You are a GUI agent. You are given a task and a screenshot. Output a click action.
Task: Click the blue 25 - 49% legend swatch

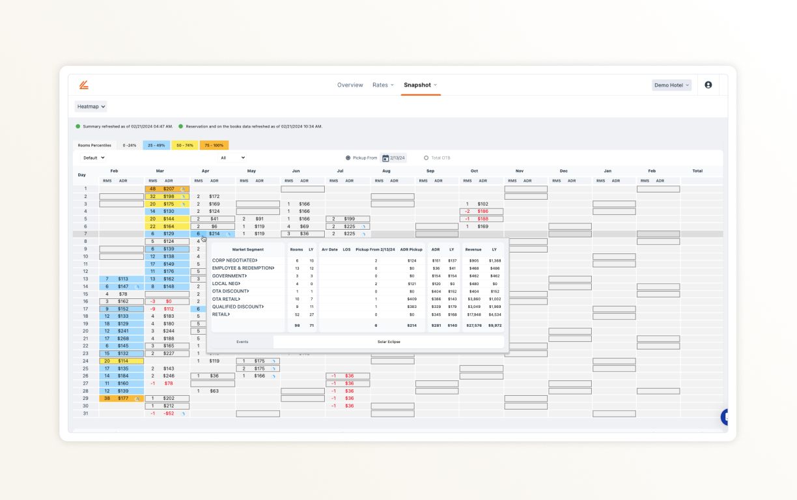click(156, 145)
